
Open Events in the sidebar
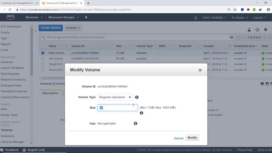5,32
